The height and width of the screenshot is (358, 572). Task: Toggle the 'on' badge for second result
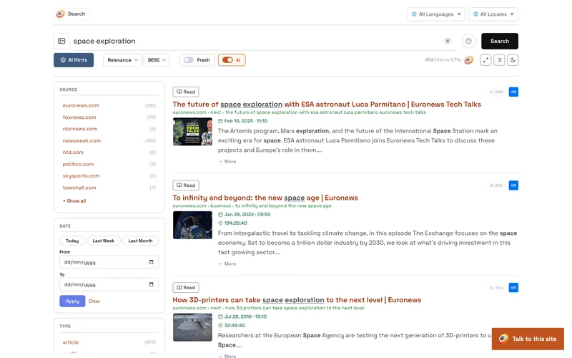[513, 185]
